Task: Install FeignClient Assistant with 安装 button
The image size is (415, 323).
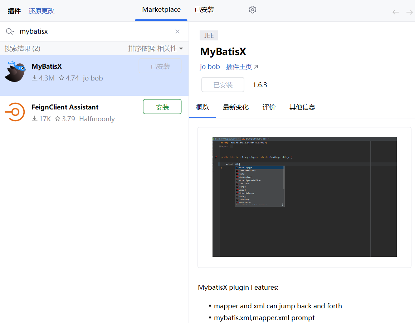Action: point(162,107)
